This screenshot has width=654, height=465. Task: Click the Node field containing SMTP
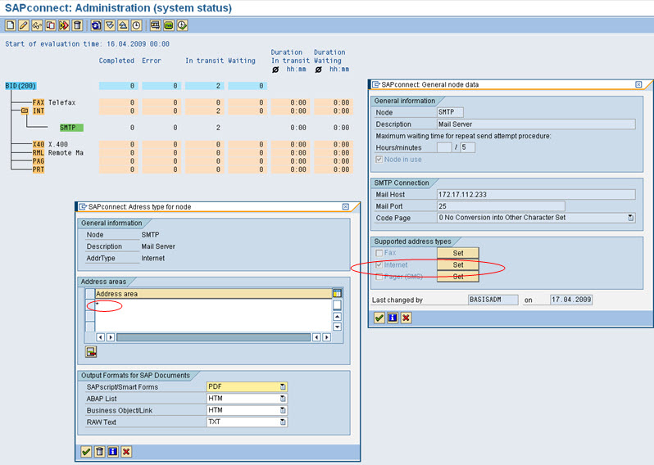[x=450, y=112]
